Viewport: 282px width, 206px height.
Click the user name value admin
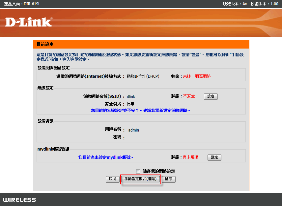tap(134, 130)
